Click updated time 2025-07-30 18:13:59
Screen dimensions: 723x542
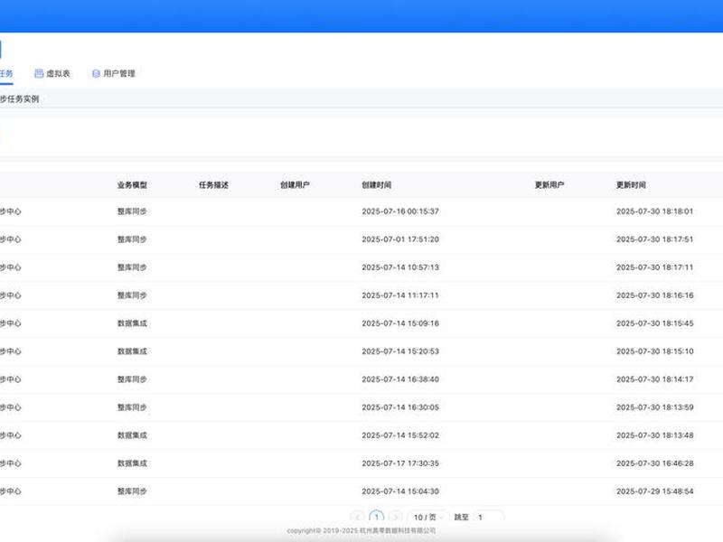click(x=654, y=407)
